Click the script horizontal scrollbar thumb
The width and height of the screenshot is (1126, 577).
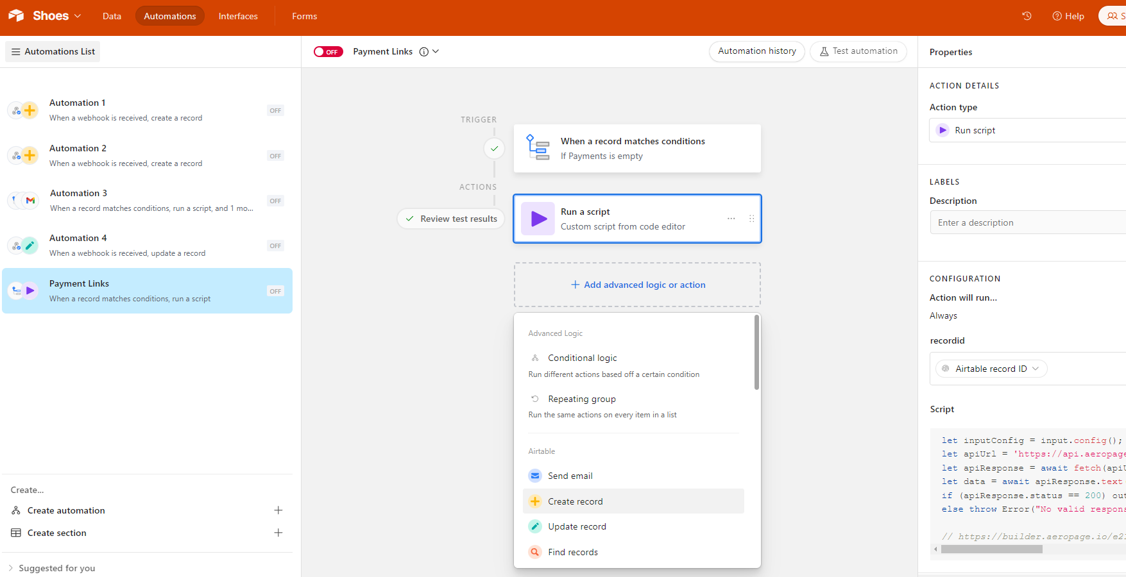pyautogui.click(x=991, y=549)
